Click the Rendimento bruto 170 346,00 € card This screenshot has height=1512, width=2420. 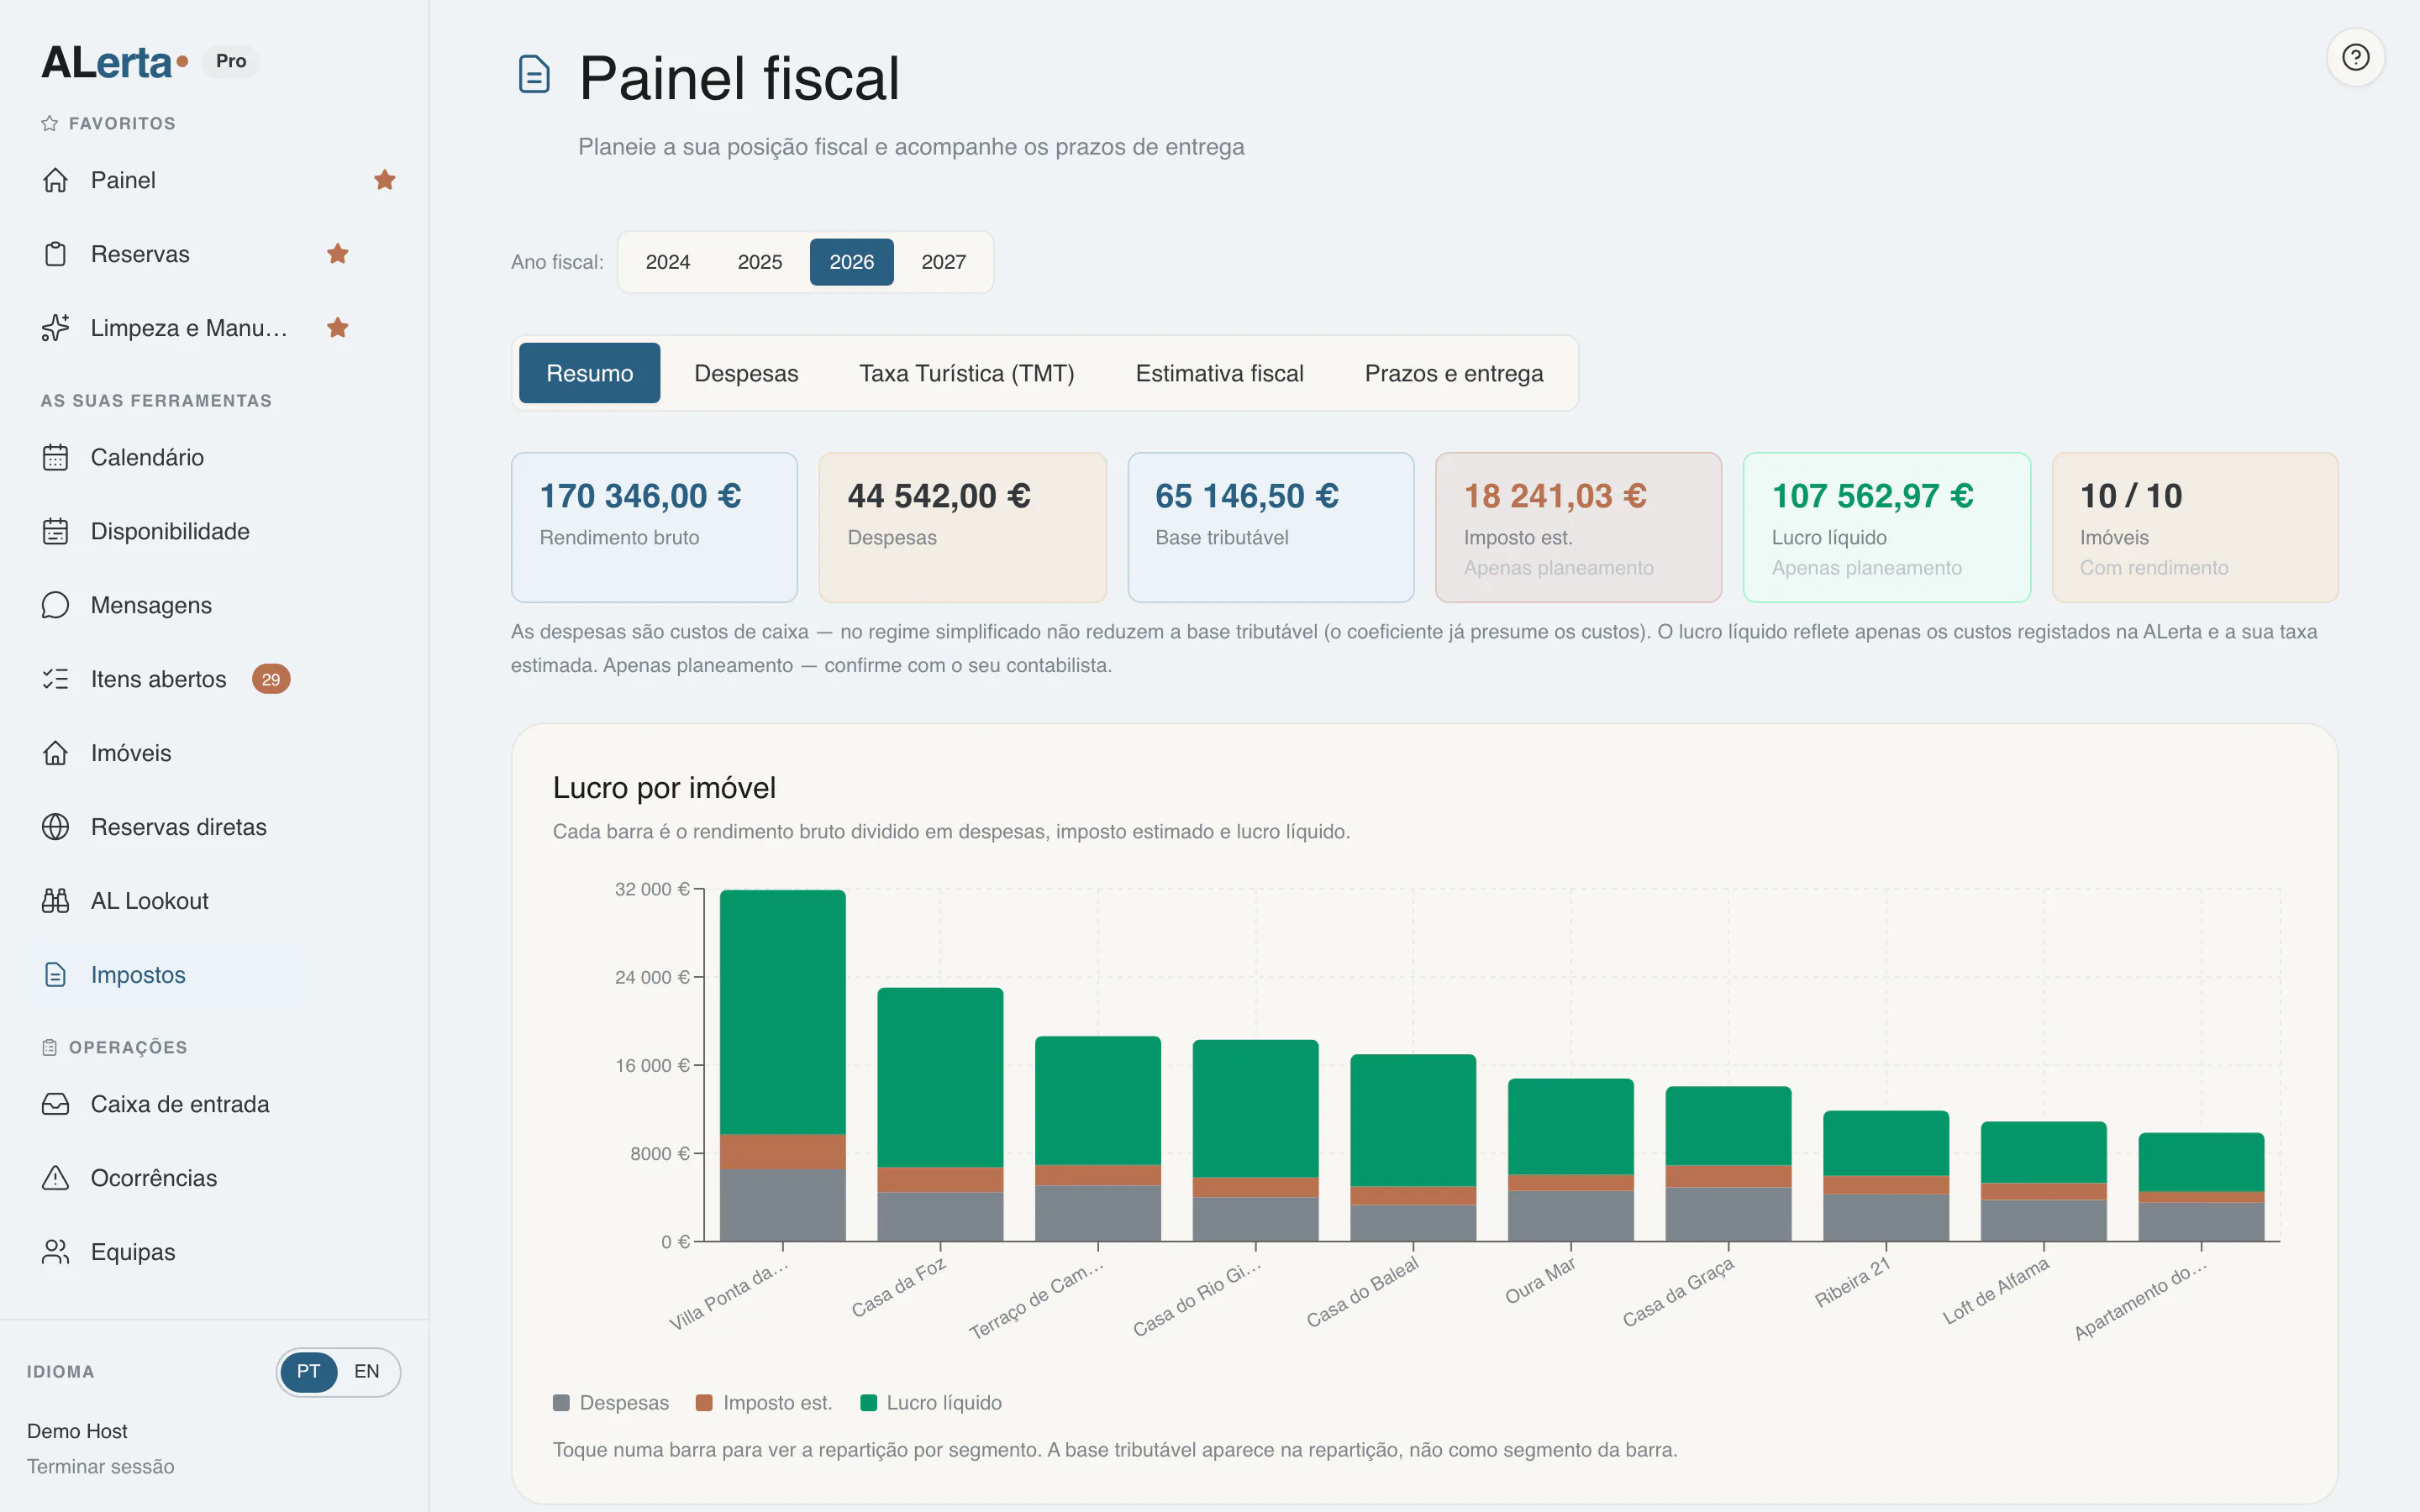pyautogui.click(x=655, y=527)
